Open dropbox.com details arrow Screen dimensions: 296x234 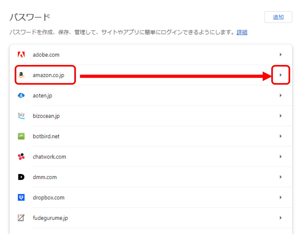coord(281,197)
